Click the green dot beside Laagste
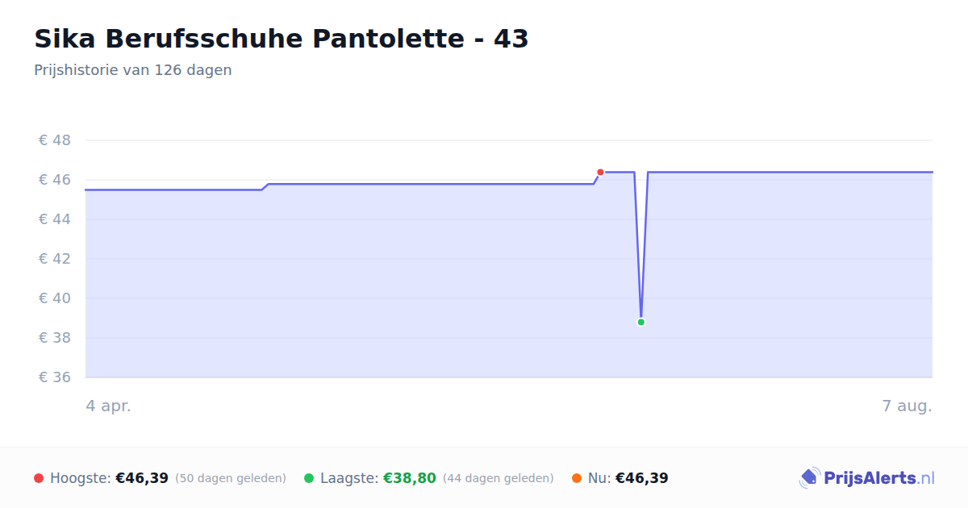 pyautogui.click(x=309, y=478)
